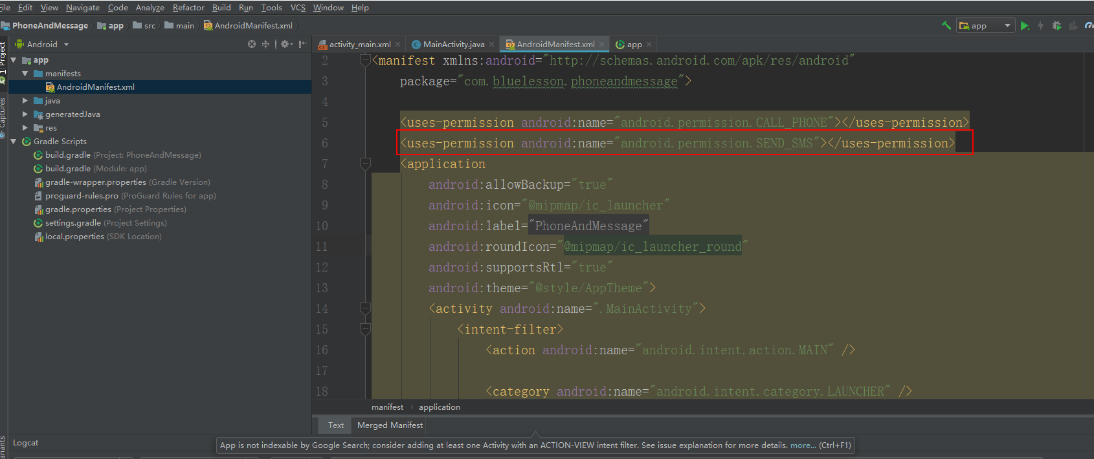Expand the java folder in tree

point(25,101)
